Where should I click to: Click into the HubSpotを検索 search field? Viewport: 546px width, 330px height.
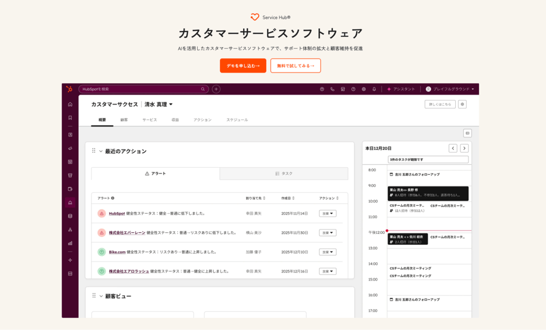tap(141, 89)
